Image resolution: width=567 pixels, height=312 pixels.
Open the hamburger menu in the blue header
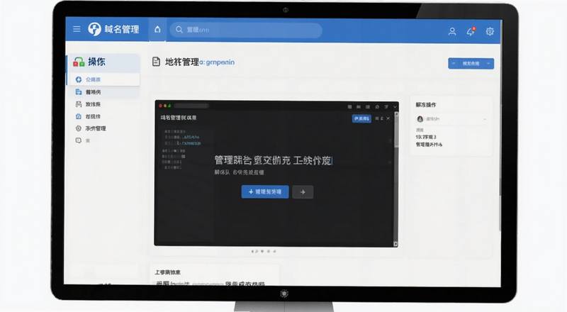pos(77,29)
